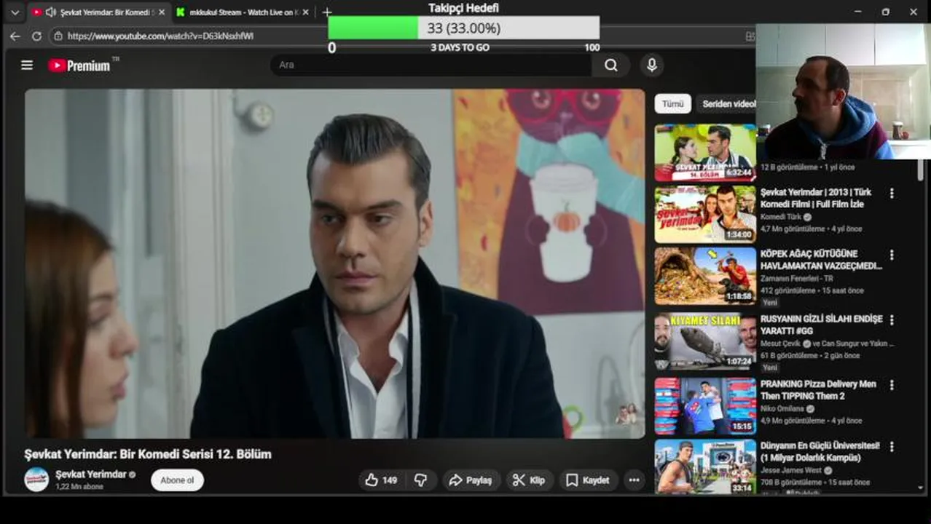Screen dimensions: 931x524
Task: Close the Şevkat Yerimdar browser tab
Action: pos(162,12)
